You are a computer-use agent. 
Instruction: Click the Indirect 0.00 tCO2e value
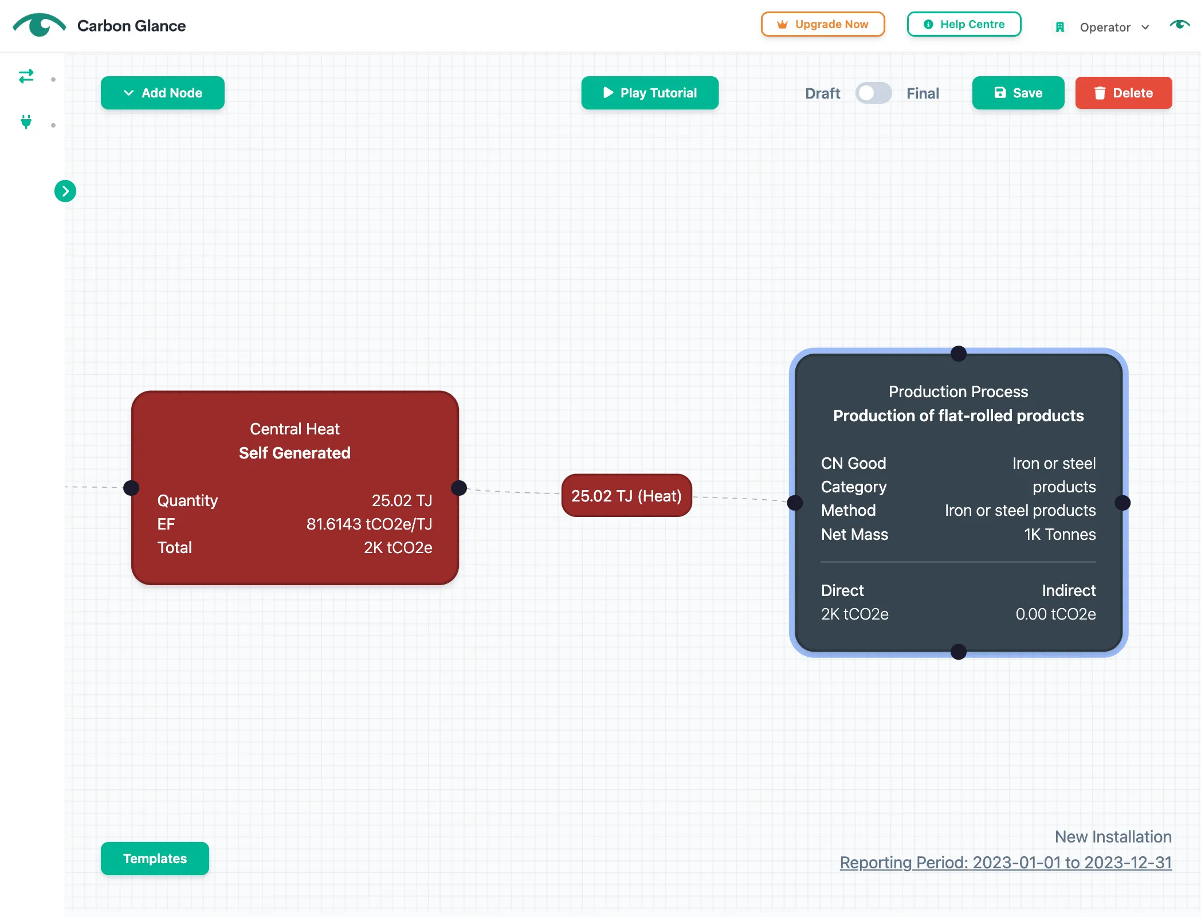tap(1055, 614)
